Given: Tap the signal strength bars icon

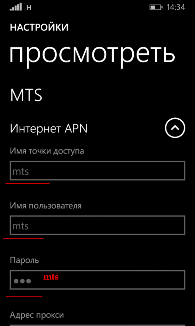Looking at the screenshot, I should [x=16, y=7].
